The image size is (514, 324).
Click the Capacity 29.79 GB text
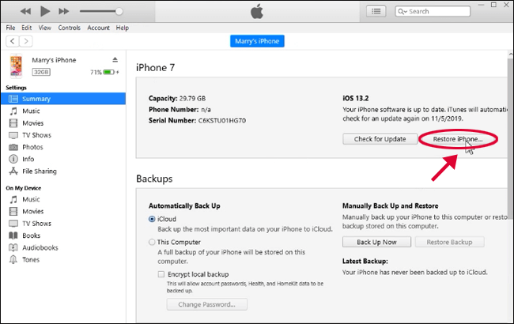point(177,98)
